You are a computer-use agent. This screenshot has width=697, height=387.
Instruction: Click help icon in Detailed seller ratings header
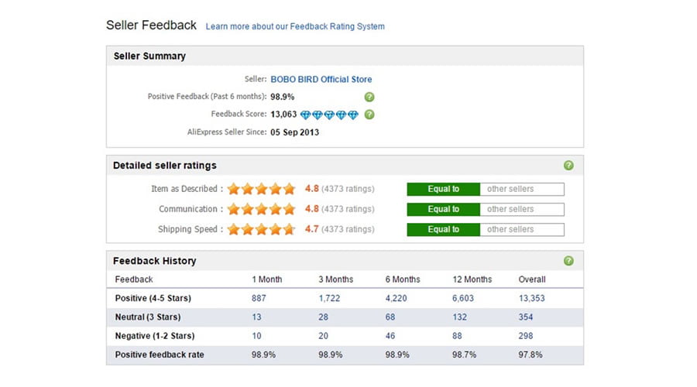tap(568, 166)
